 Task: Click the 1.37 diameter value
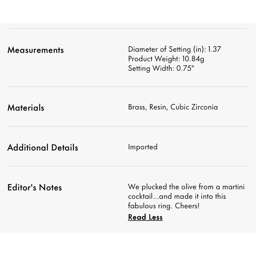pos(214,49)
